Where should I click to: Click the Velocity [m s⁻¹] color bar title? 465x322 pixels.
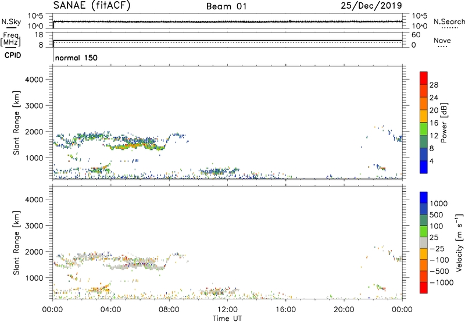459,242
